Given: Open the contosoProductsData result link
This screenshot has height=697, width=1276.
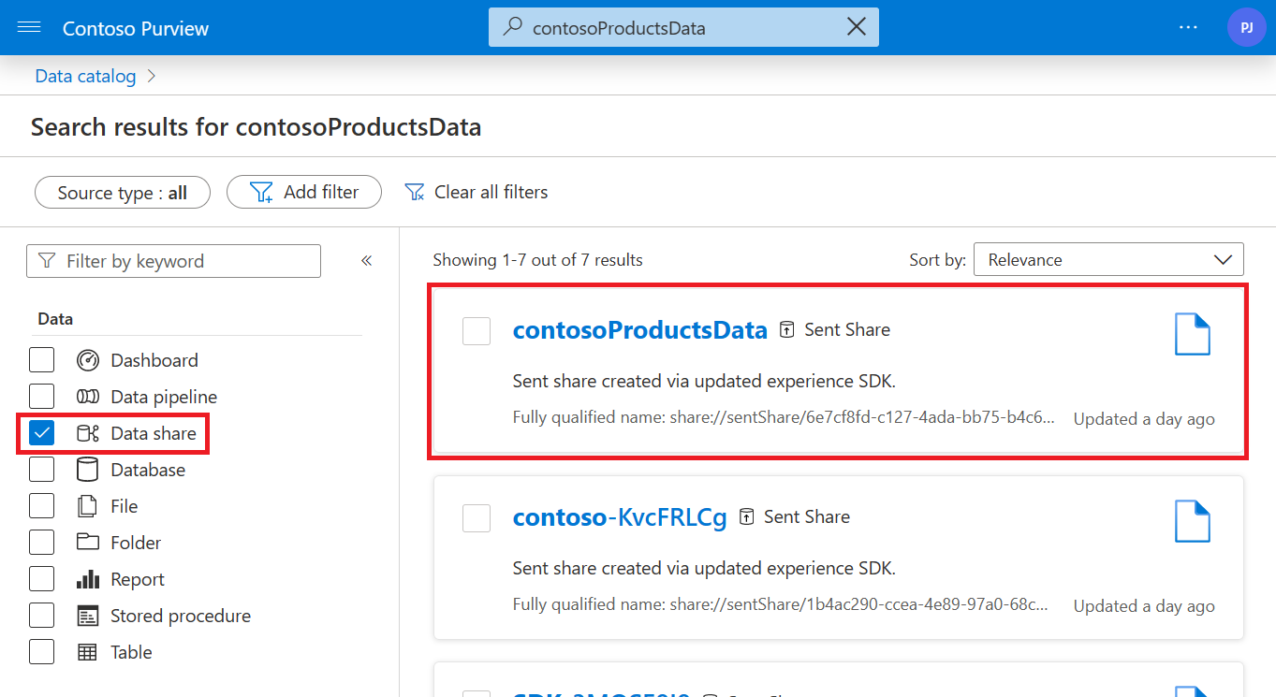Looking at the screenshot, I should click(x=639, y=329).
